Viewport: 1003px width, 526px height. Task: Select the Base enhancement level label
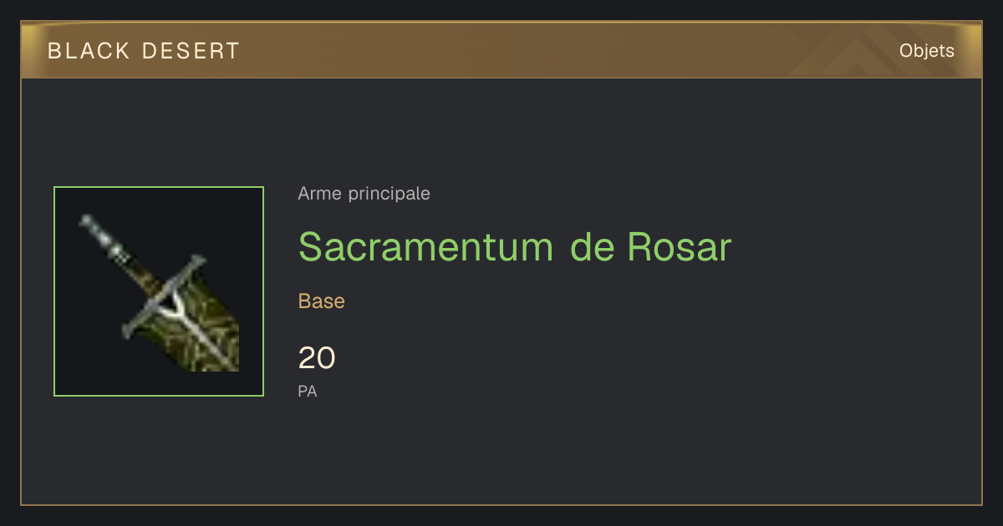coord(322,301)
